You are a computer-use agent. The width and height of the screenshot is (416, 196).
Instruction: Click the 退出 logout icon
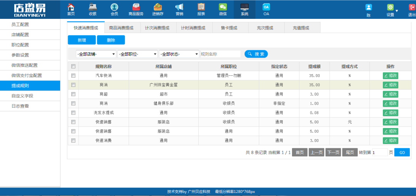412,7
